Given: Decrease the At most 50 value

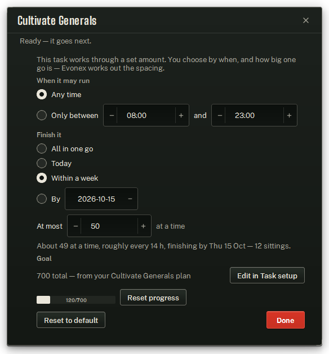Looking at the screenshot, I should (x=75, y=226).
